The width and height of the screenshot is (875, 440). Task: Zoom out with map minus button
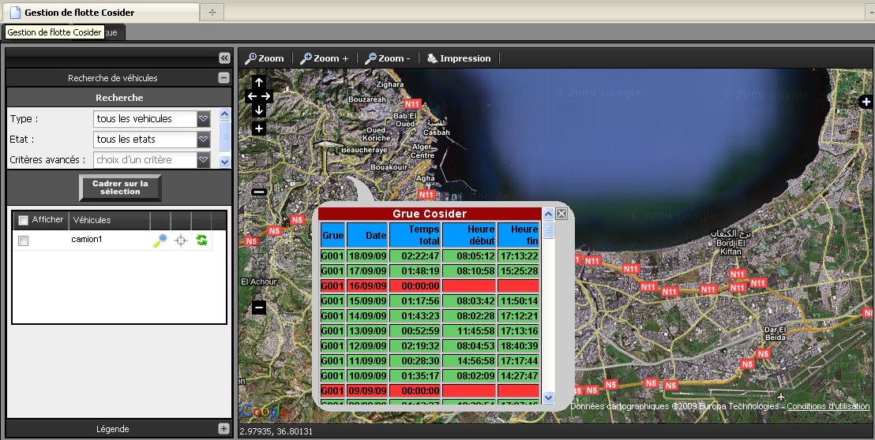[x=258, y=307]
